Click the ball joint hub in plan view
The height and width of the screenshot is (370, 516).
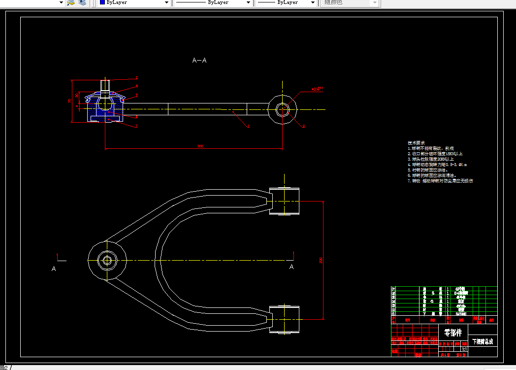107,261
